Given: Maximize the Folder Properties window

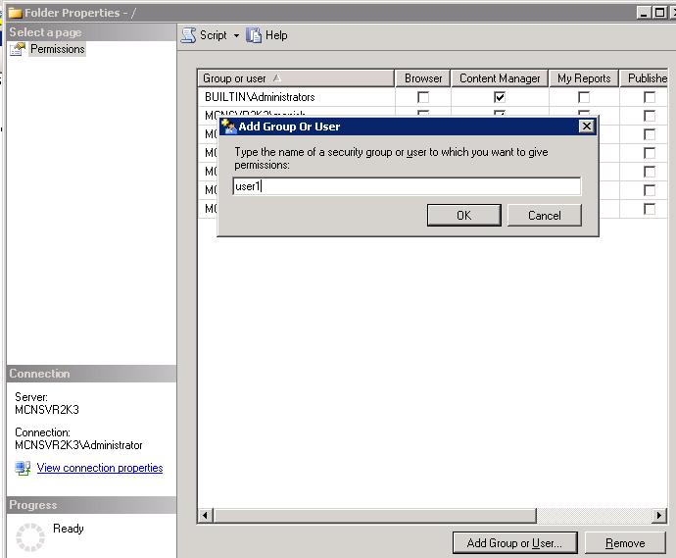Looking at the screenshot, I should click(x=659, y=13).
